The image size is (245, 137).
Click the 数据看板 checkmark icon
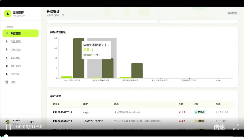(7, 33)
